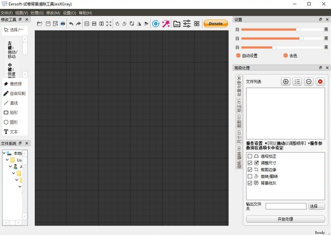Toggle the 背景祛灰 checkbox

[249, 183]
